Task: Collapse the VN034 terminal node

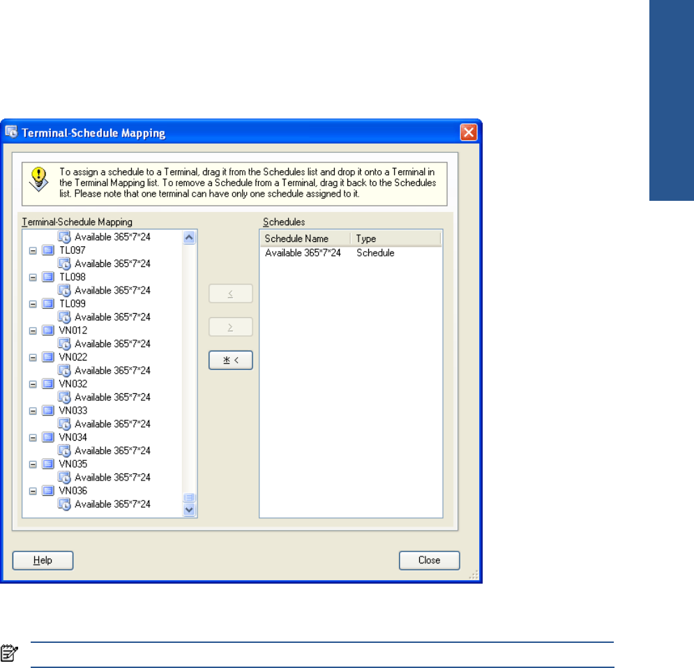Action: pyautogui.click(x=33, y=437)
